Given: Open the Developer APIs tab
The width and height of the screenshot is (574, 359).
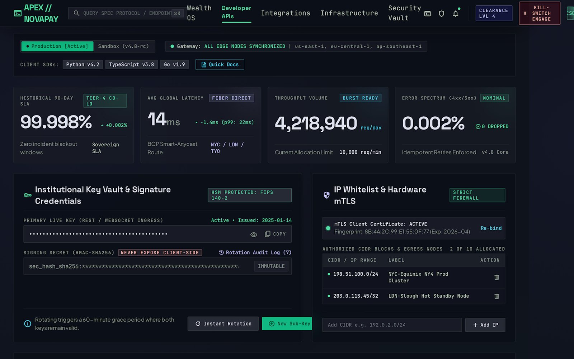Looking at the screenshot, I should pyautogui.click(x=236, y=13).
